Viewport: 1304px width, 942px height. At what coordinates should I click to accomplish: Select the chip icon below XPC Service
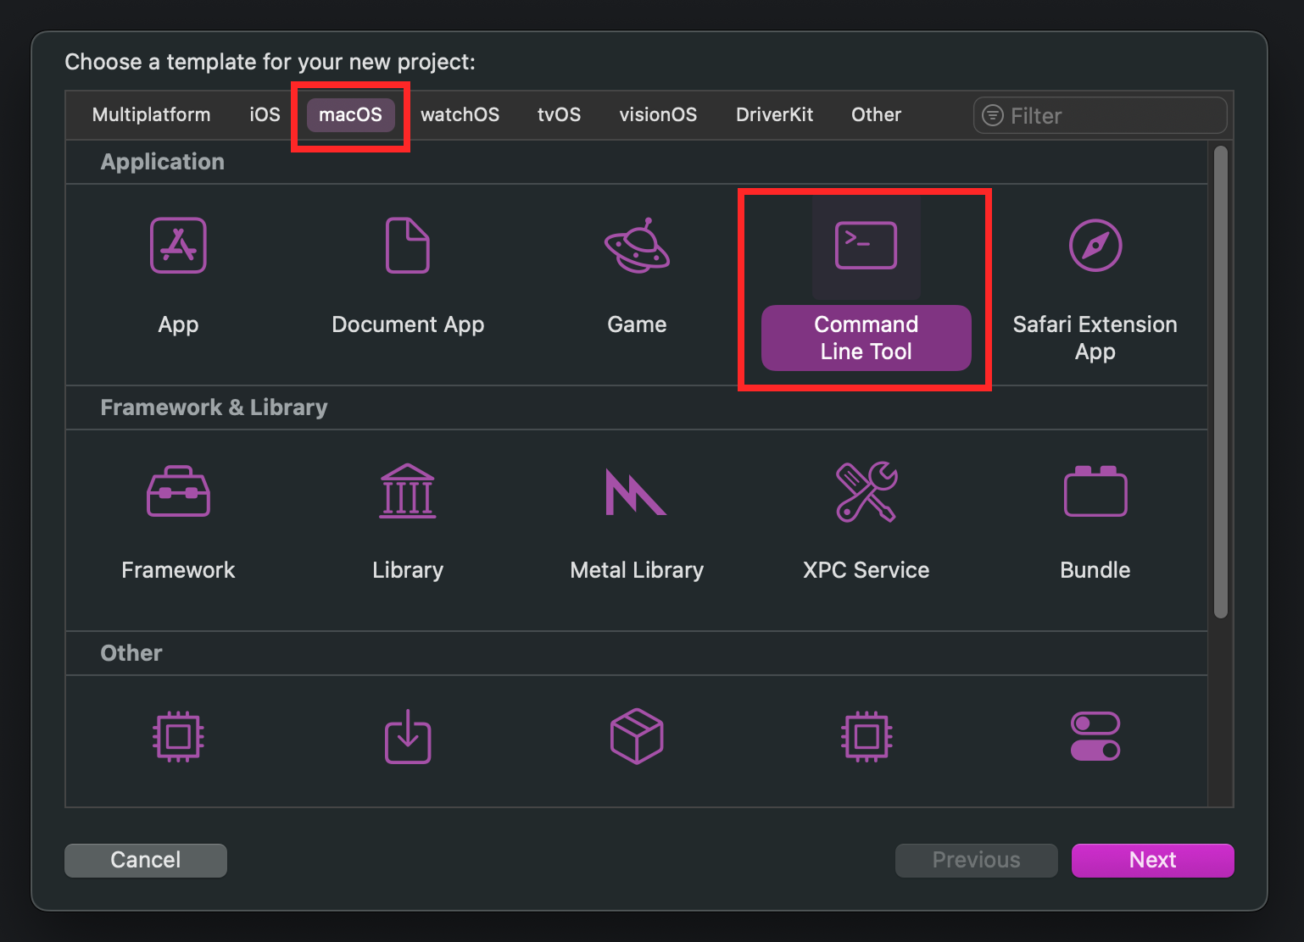pyautogui.click(x=866, y=737)
